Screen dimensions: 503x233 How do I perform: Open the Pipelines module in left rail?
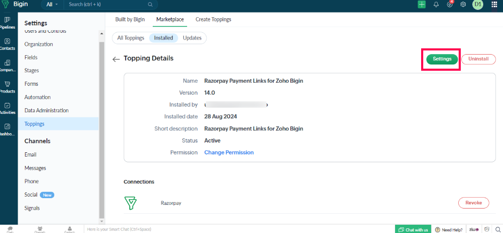[7, 23]
